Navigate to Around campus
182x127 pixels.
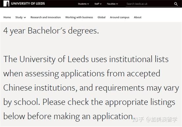click(120, 17)
